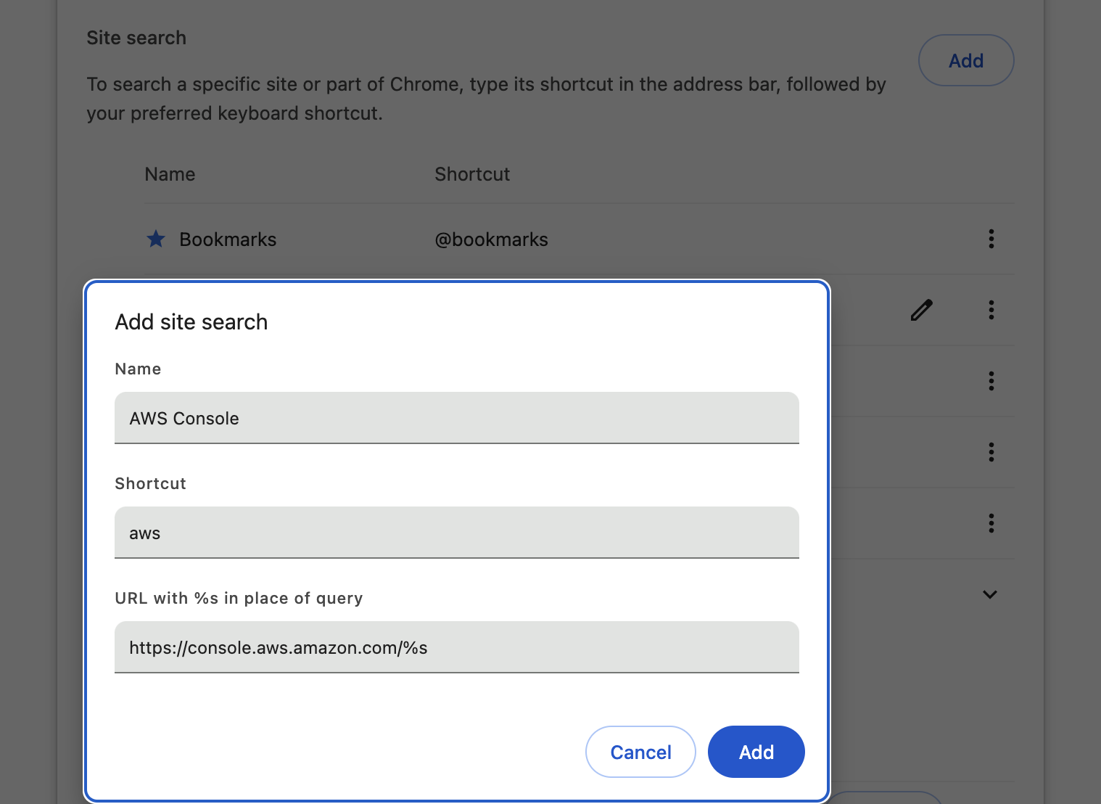The height and width of the screenshot is (804, 1101).
Task: Open the three-dot menu next to the pencil icon
Action: [991, 310]
